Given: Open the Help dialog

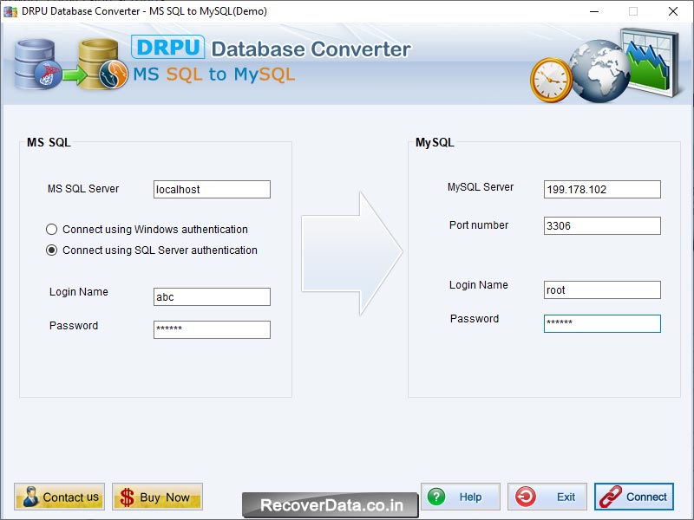Looking at the screenshot, I should pyautogui.click(x=460, y=497).
